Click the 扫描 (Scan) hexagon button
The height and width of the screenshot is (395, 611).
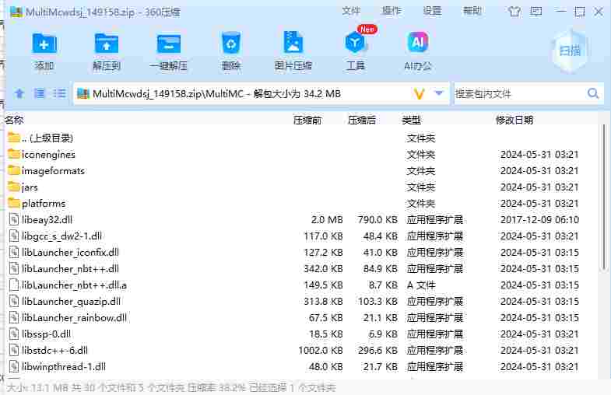point(570,51)
